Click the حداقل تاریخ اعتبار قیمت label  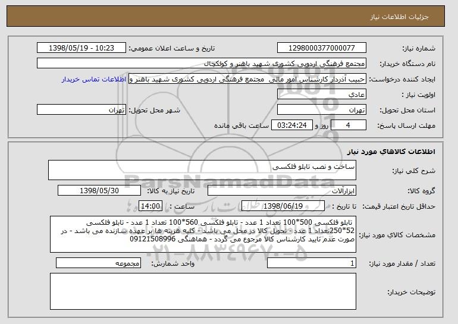click(399, 206)
